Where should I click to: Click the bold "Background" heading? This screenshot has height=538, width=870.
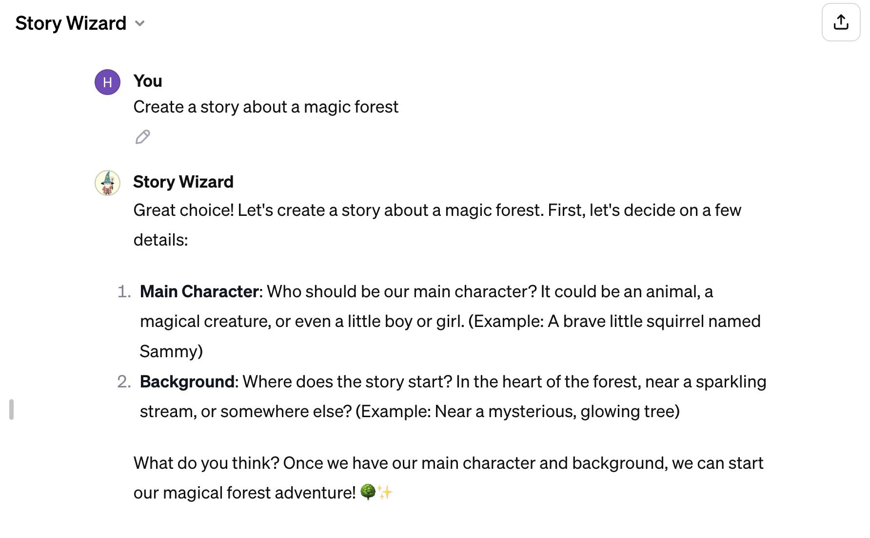point(187,382)
